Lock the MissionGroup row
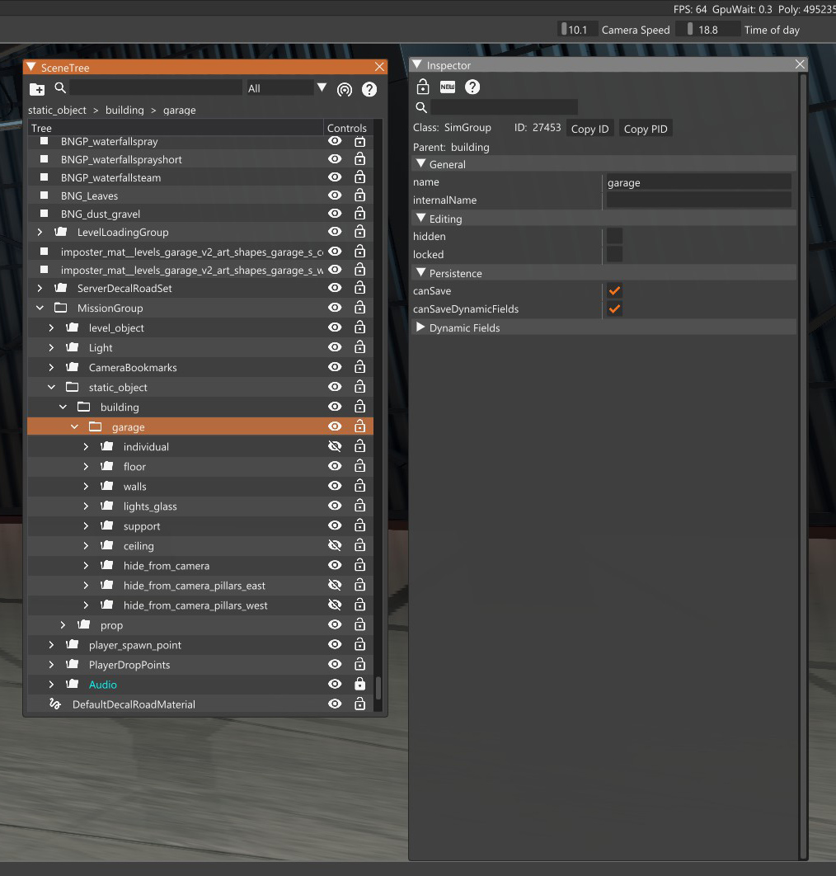 coord(359,308)
